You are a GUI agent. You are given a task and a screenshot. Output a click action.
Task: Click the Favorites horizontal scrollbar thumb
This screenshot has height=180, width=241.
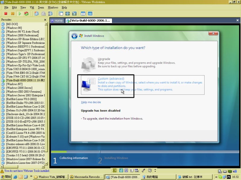[x=11, y=167]
